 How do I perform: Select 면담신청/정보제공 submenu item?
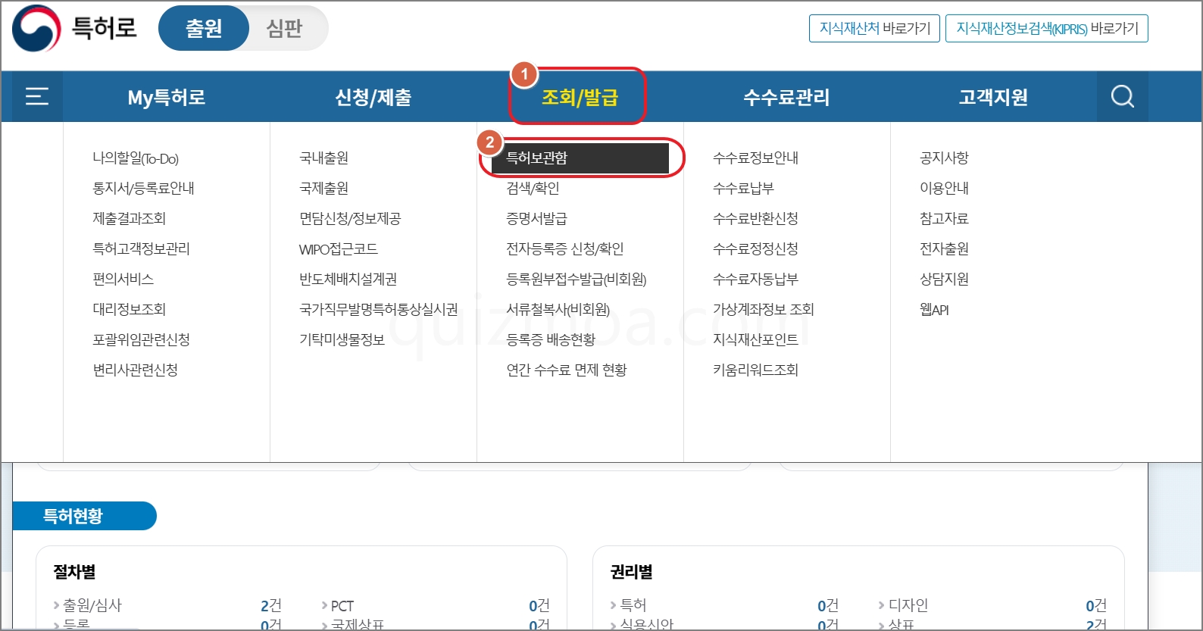click(350, 219)
